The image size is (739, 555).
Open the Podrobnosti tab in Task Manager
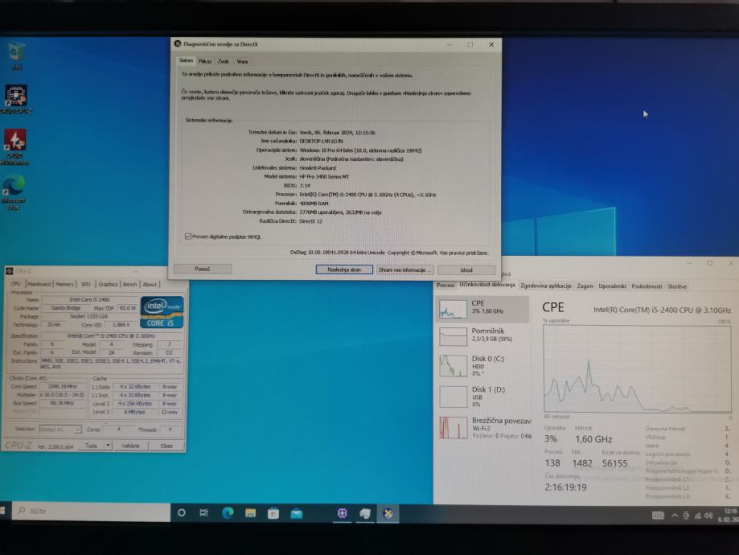[647, 286]
